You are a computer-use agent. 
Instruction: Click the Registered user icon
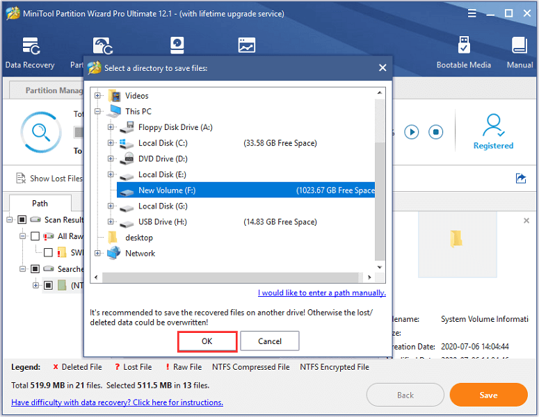pyautogui.click(x=493, y=125)
